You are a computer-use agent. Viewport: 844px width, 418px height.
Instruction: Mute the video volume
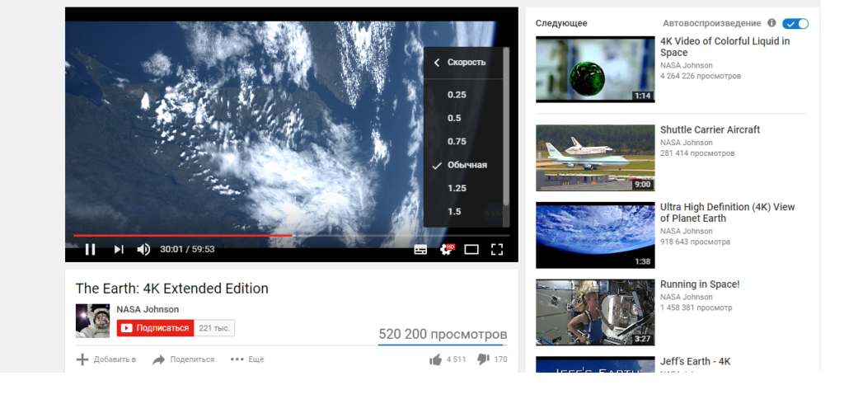point(143,250)
